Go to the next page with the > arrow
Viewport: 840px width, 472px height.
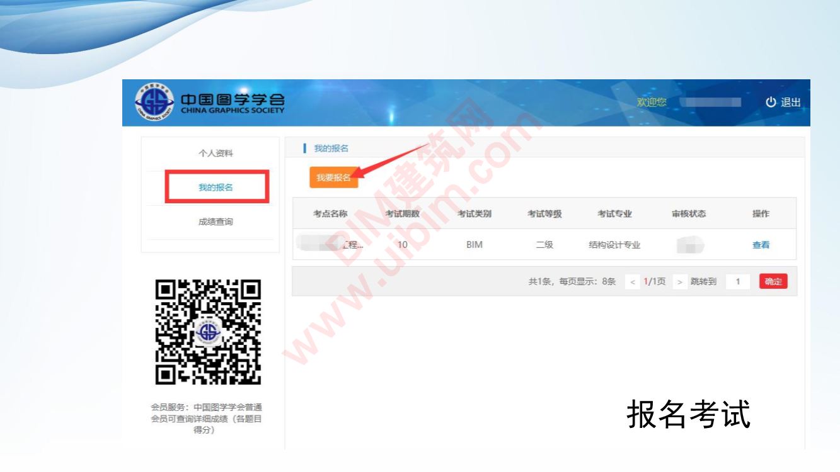coord(679,282)
